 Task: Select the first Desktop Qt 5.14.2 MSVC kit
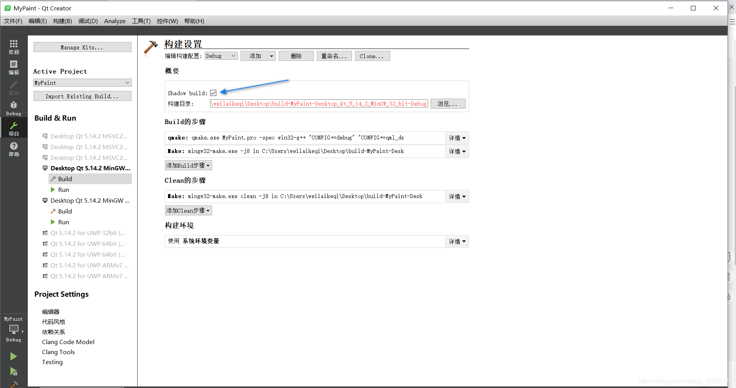pos(89,136)
